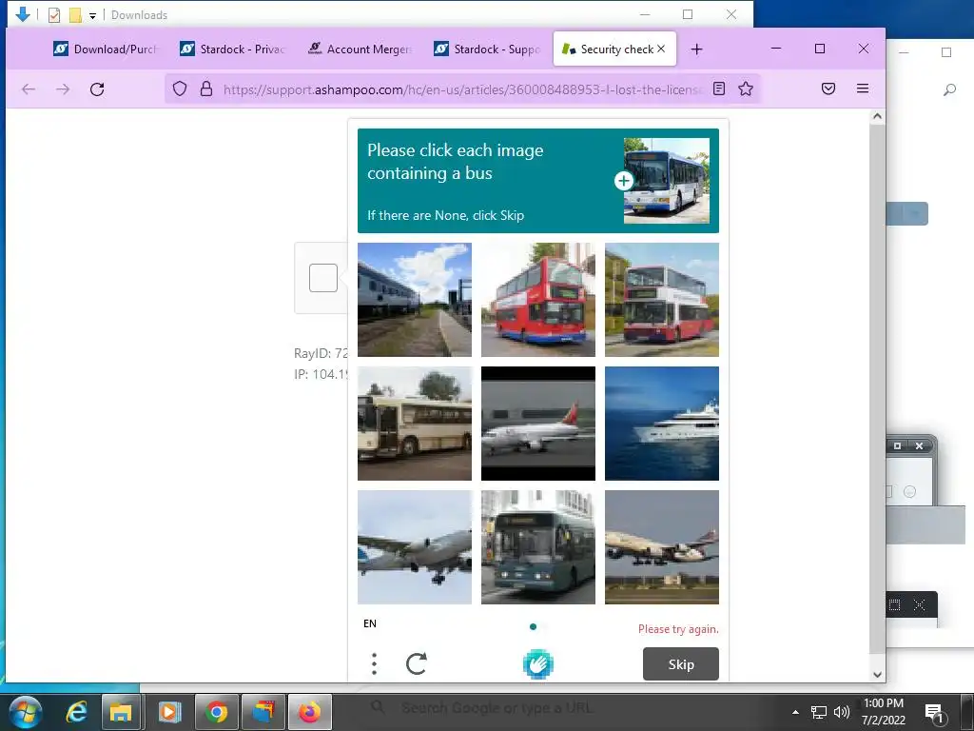This screenshot has width=974, height=731.
Task: Click the hCaptcha hand logo
Action: (x=538, y=663)
